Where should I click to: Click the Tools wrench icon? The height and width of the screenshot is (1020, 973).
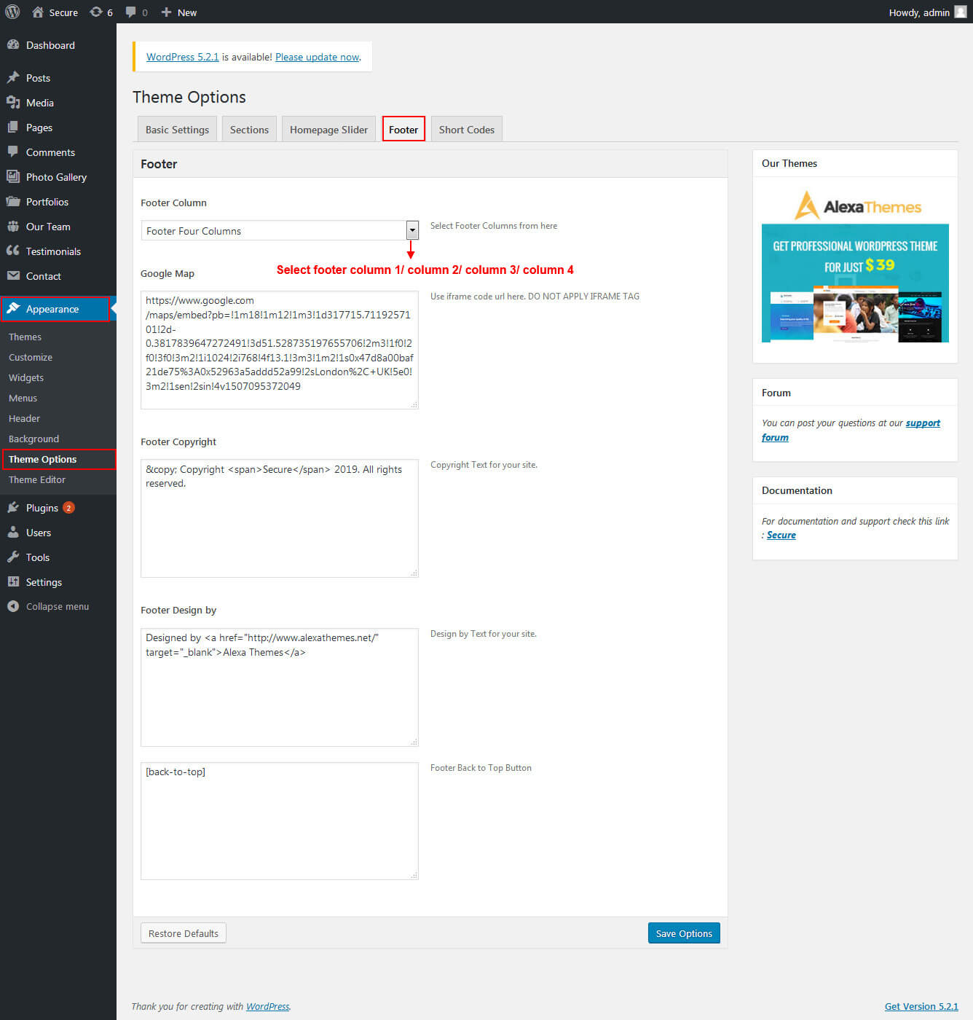tap(13, 557)
